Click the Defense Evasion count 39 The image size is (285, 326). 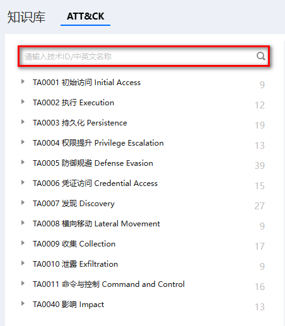click(260, 166)
